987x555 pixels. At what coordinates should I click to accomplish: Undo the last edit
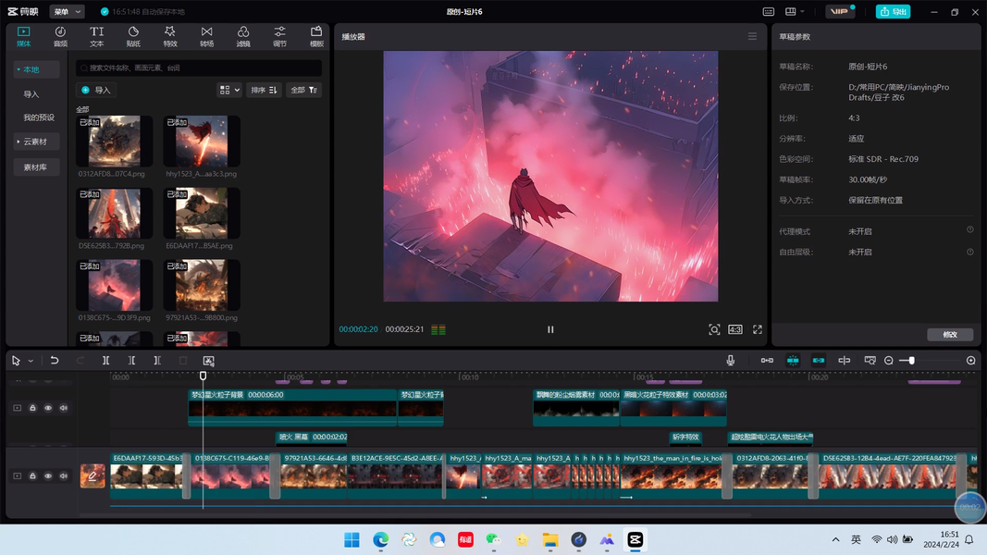pos(55,361)
